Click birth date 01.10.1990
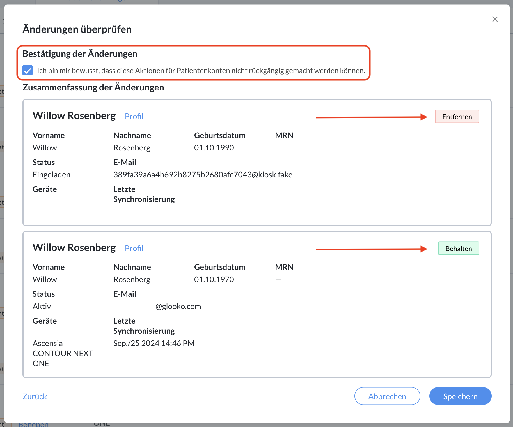Screen dimensions: 513x427 point(214,148)
